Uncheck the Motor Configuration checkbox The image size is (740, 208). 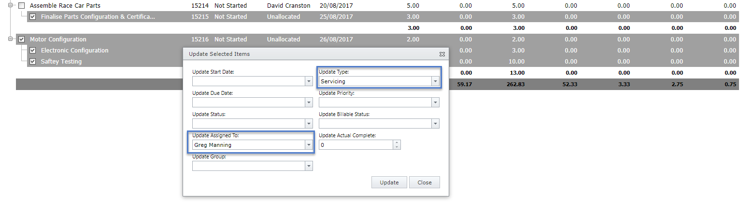pyautogui.click(x=21, y=39)
